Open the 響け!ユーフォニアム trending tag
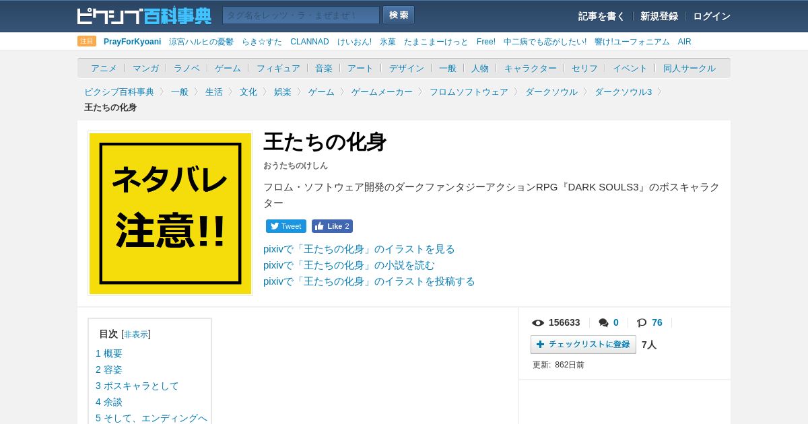 click(632, 42)
